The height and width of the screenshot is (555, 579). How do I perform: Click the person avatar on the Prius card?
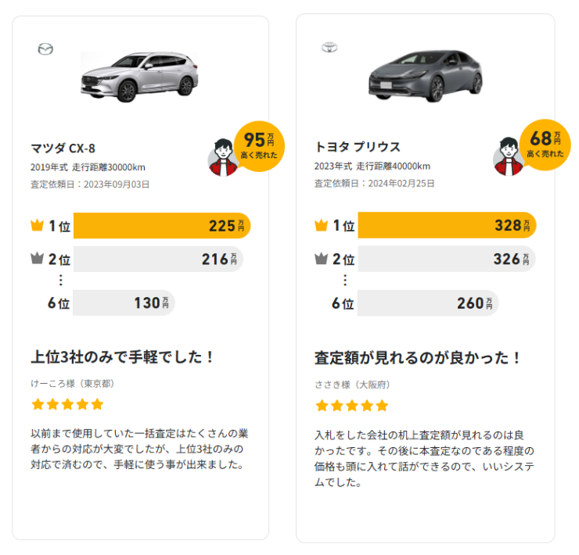click(x=509, y=158)
